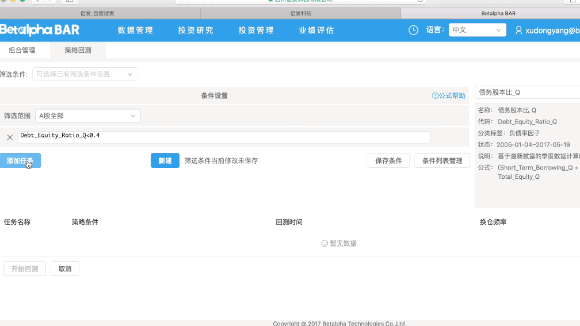Click the Betalpha BAR logo
Image resolution: width=580 pixels, height=326 pixels.
[40, 30]
